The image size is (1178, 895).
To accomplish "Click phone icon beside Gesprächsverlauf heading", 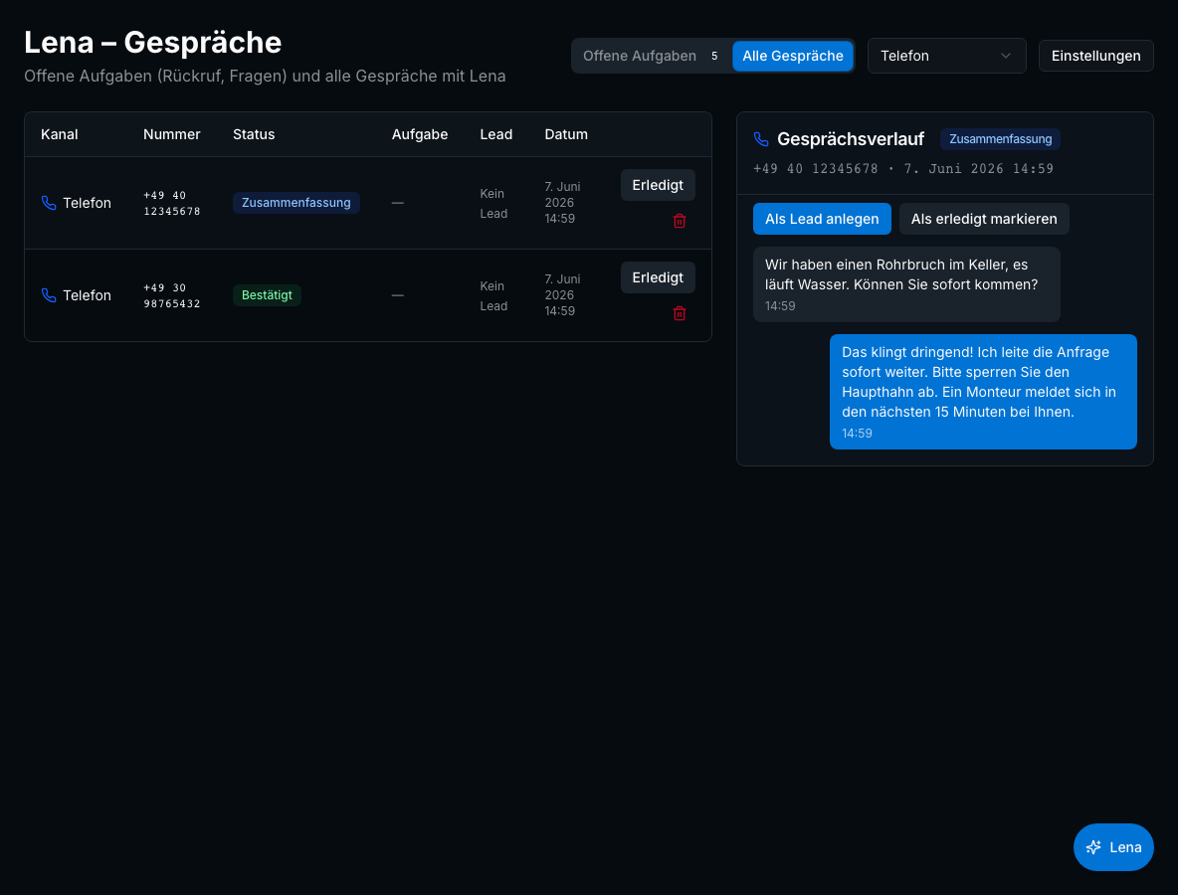I will (x=761, y=139).
